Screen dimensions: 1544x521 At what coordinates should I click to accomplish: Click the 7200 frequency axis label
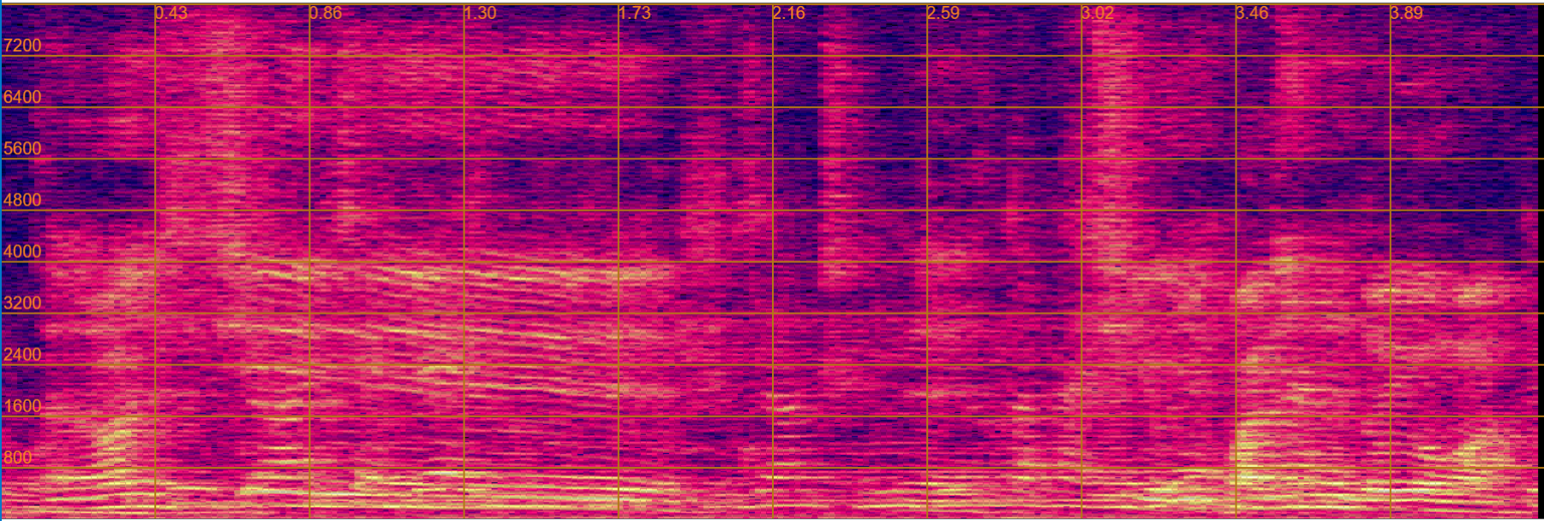22,45
